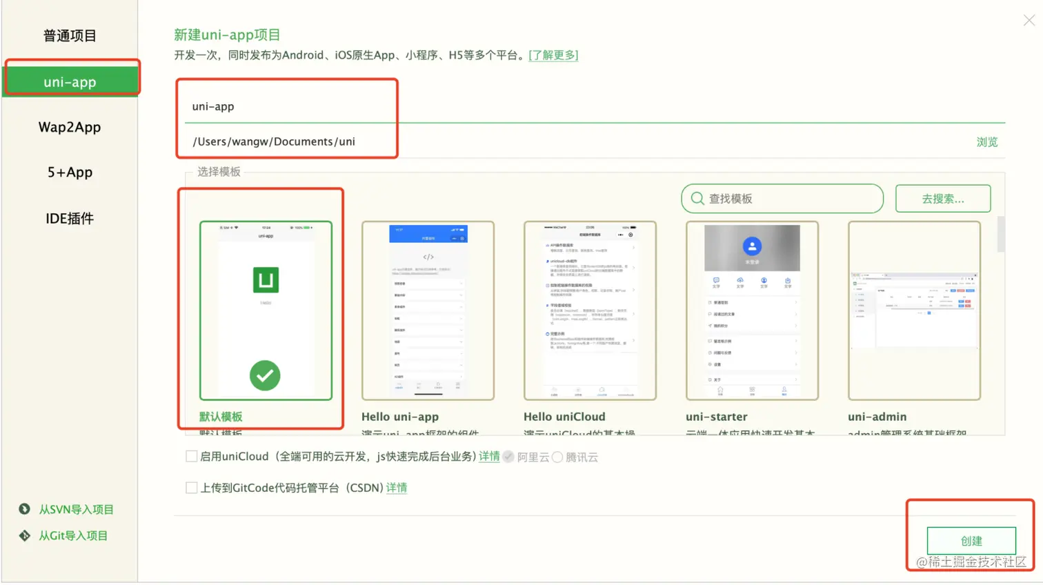
Task: Click the green checkmark on default template
Action: tap(265, 376)
